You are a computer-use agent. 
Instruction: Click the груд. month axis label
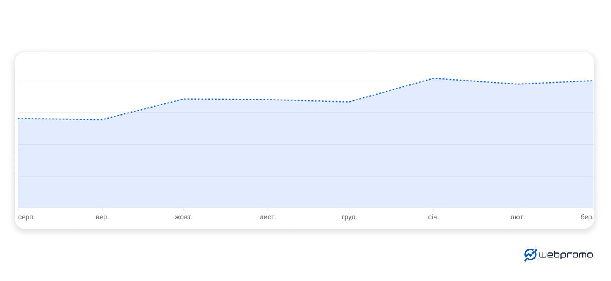click(x=349, y=217)
